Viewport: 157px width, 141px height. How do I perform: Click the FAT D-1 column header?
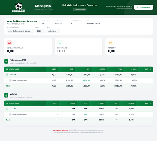148,69
